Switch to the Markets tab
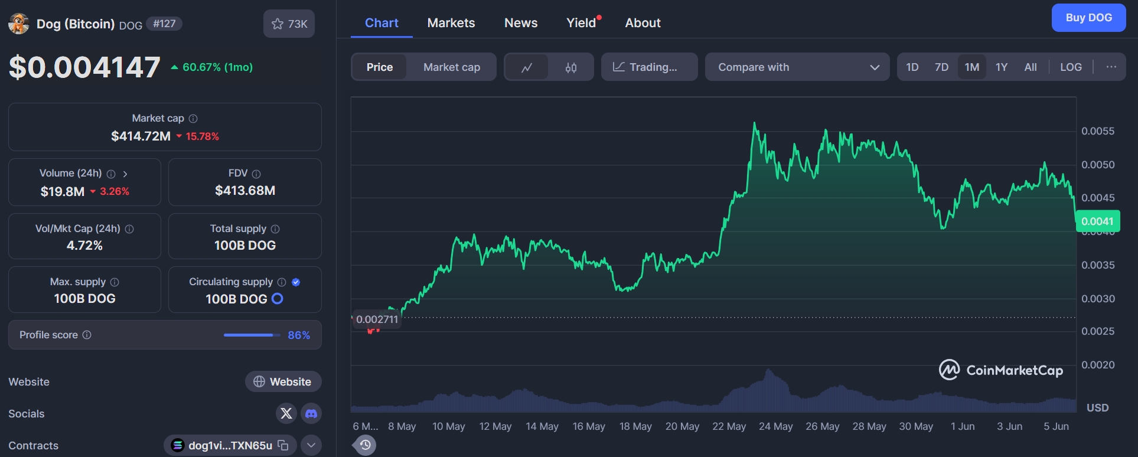1138x457 pixels. point(451,23)
